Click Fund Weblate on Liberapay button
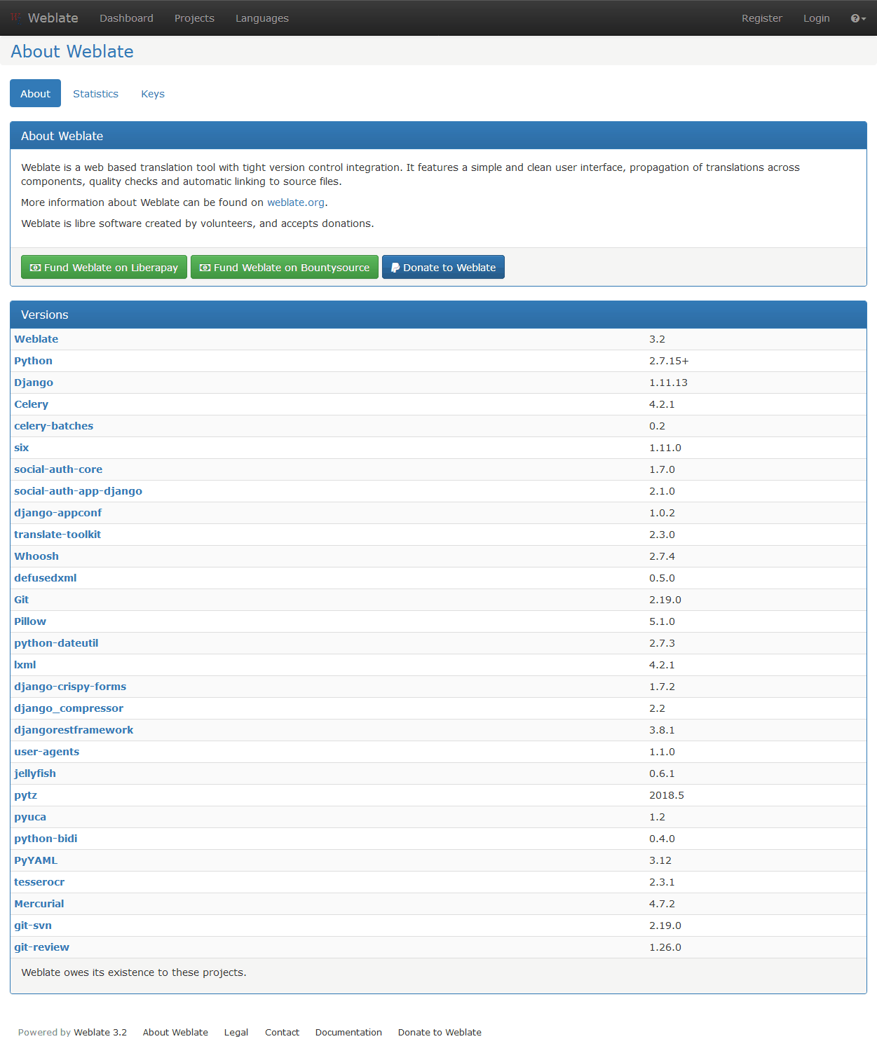This screenshot has width=877, height=1046. pyautogui.click(x=104, y=267)
